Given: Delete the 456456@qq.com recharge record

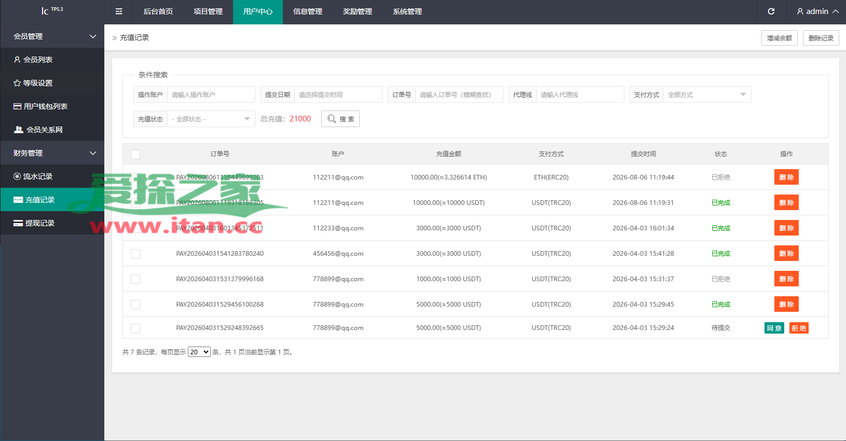Looking at the screenshot, I should (x=786, y=253).
